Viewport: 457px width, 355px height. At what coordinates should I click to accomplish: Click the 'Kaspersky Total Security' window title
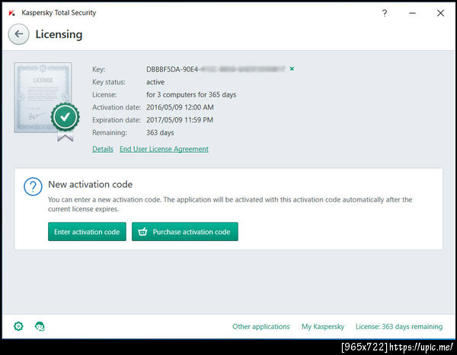pyautogui.click(x=59, y=13)
